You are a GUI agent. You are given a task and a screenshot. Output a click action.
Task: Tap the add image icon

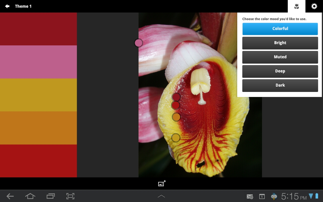162,184
